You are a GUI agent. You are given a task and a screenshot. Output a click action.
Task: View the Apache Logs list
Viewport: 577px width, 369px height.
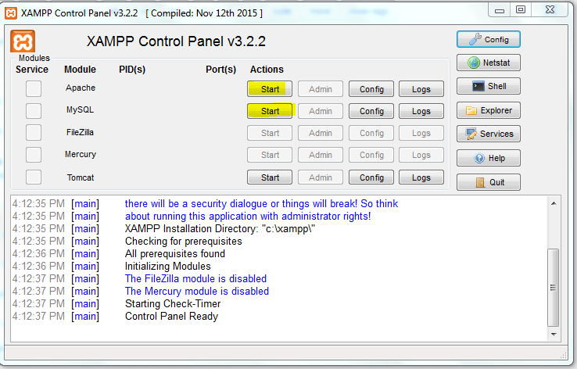(x=421, y=89)
